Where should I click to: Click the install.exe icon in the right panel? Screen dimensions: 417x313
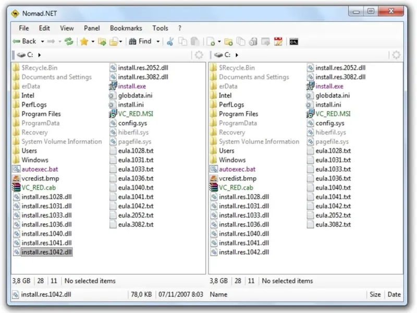click(310, 86)
